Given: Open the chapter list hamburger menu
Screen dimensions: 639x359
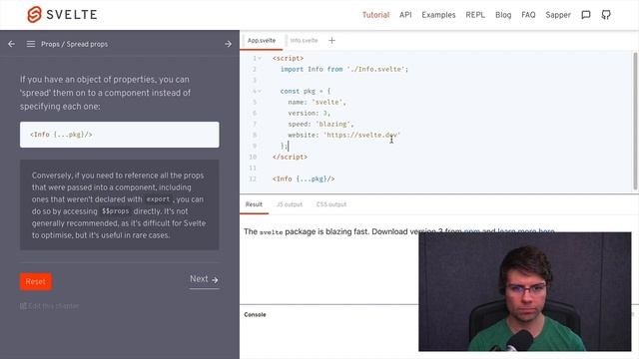Looking at the screenshot, I should pos(31,44).
